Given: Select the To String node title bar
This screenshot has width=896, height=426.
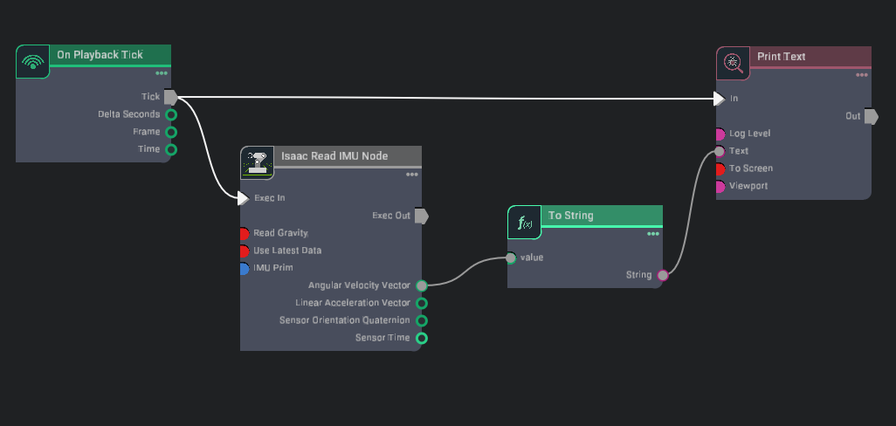Looking at the screenshot, I should (601, 216).
